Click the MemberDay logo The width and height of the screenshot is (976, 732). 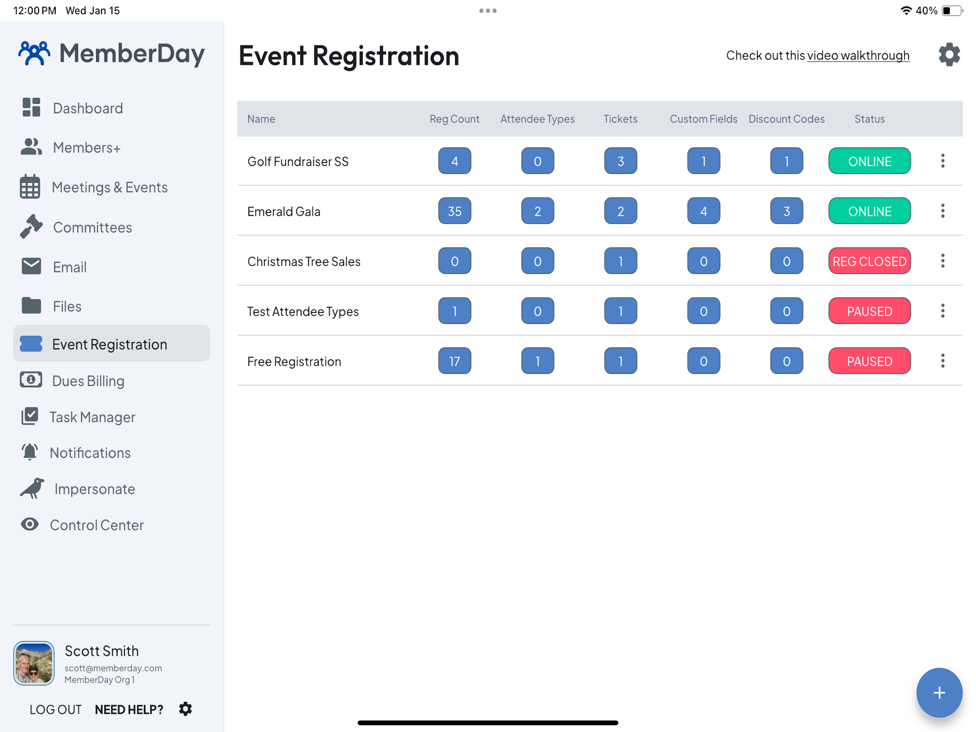click(x=111, y=54)
